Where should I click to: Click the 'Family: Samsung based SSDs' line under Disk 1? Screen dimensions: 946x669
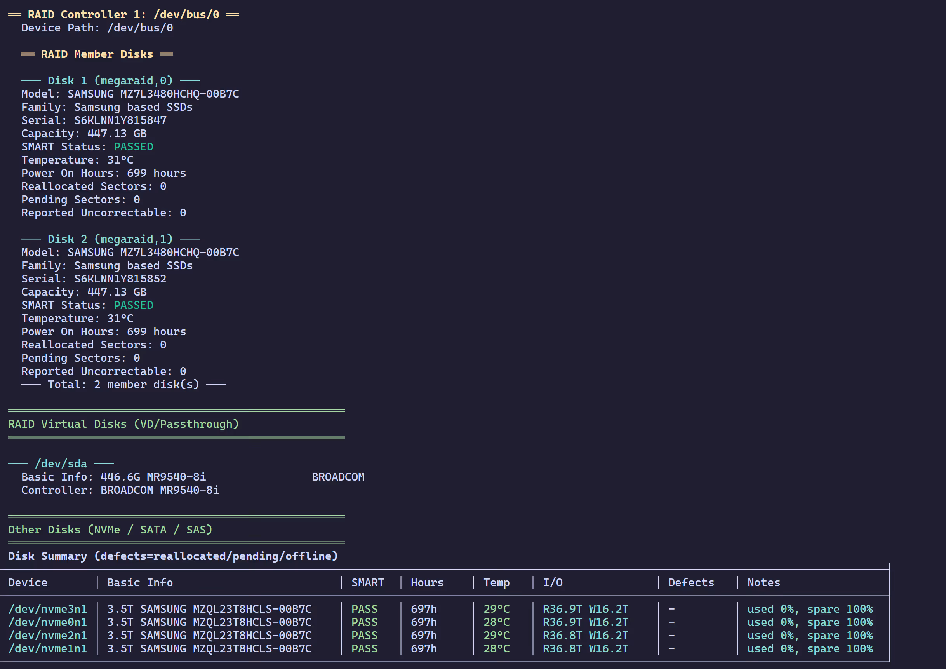point(107,107)
